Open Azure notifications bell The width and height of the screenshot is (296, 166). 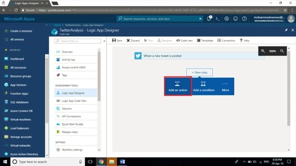[x=209, y=19]
